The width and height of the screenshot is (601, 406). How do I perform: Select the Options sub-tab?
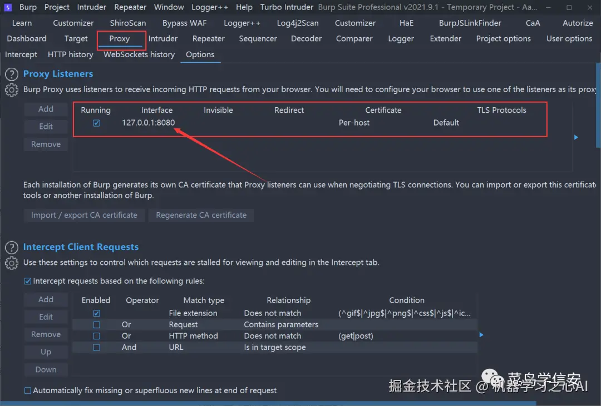200,55
